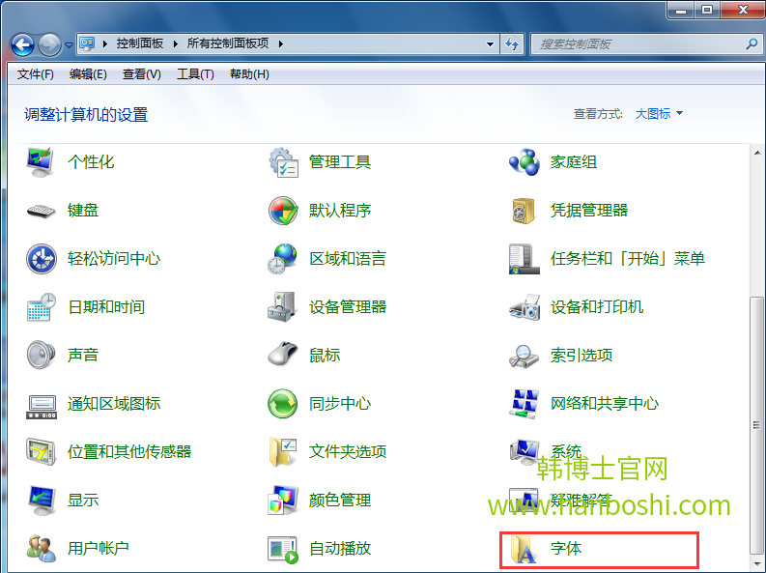766x573 pixels.
Task: Expand the address bar history dropdown
Action: point(490,43)
